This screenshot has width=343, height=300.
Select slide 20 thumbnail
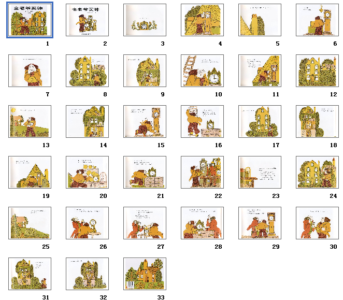pyautogui.click(x=87, y=172)
